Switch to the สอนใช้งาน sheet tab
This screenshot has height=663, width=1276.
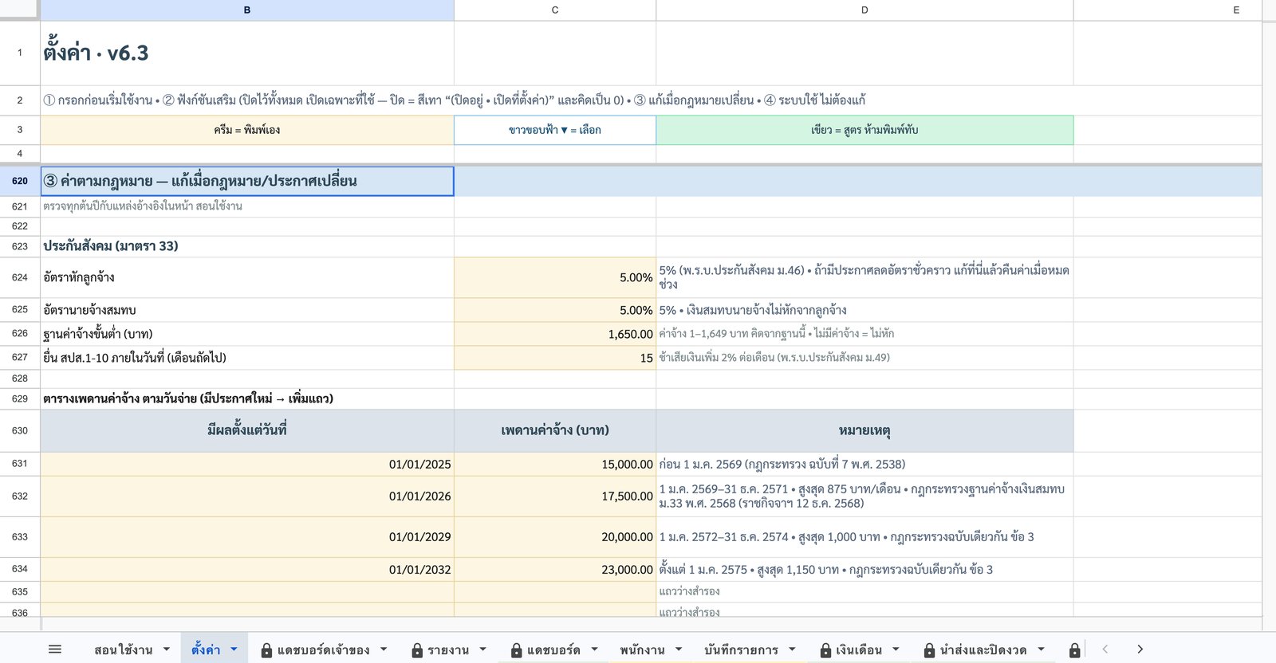click(x=123, y=650)
